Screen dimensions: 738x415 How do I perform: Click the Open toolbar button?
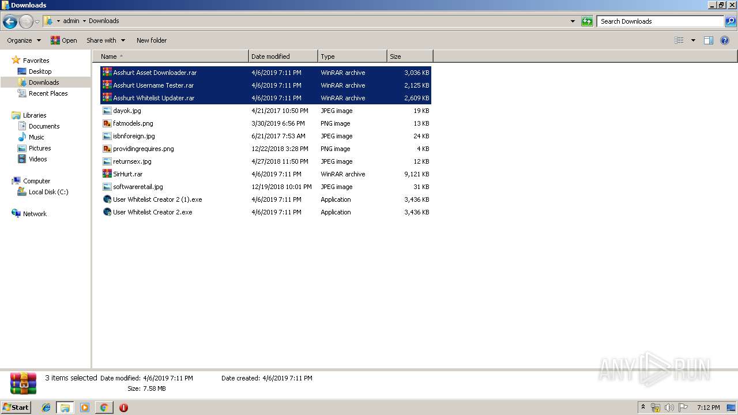(63, 40)
